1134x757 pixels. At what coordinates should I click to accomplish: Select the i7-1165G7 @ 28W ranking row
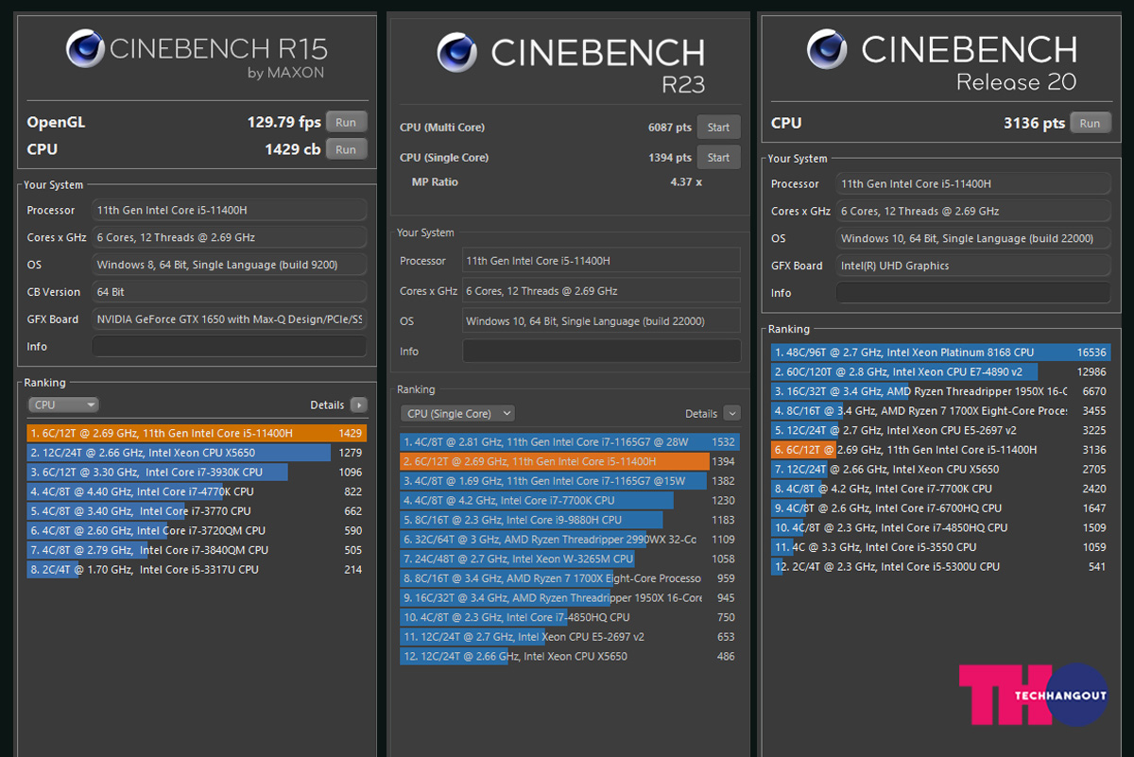point(570,441)
